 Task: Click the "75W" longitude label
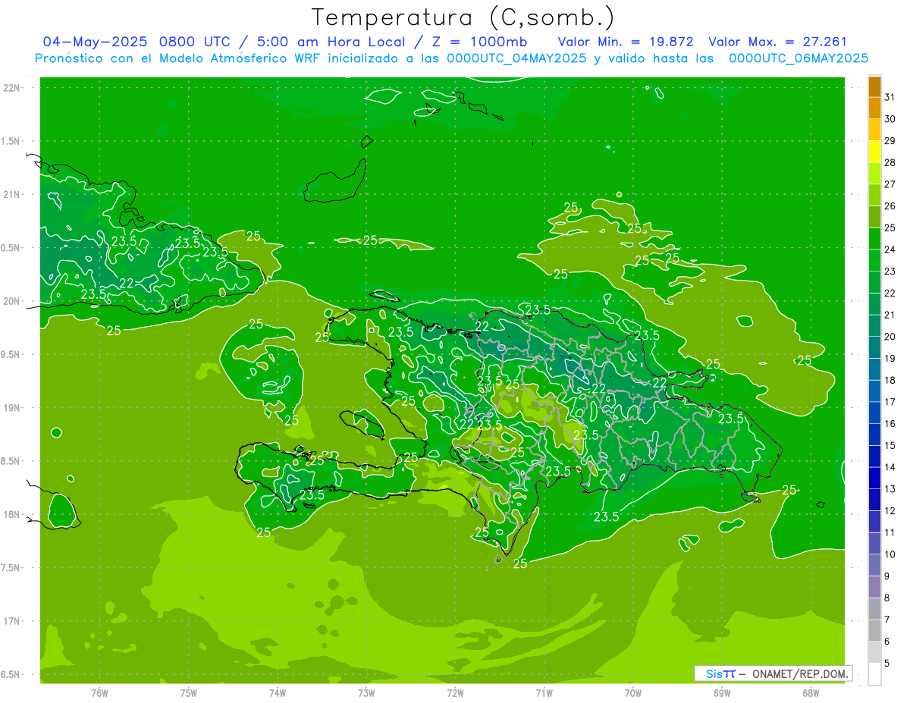pos(189,693)
